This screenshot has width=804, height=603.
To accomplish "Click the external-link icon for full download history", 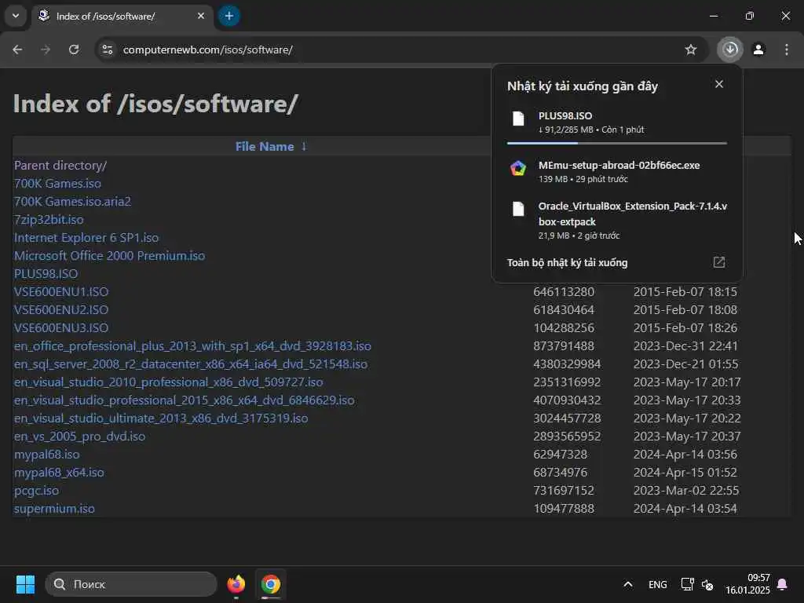I will coord(719,262).
